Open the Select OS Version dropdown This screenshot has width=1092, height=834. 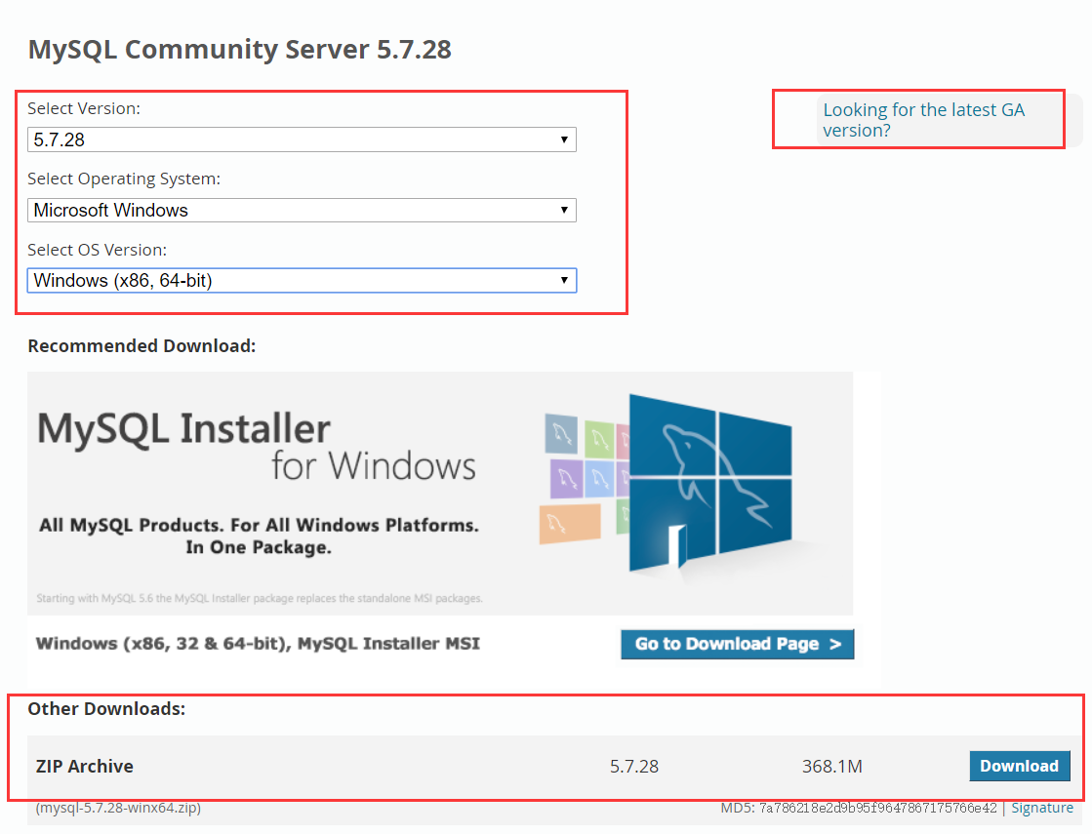[x=302, y=281]
